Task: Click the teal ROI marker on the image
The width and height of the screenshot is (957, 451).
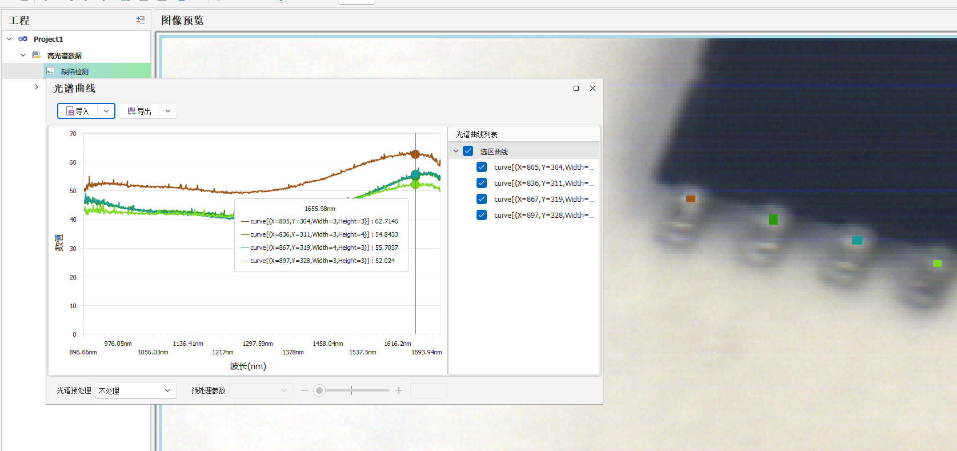Action: pyautogui.click(x=856, y=240)
